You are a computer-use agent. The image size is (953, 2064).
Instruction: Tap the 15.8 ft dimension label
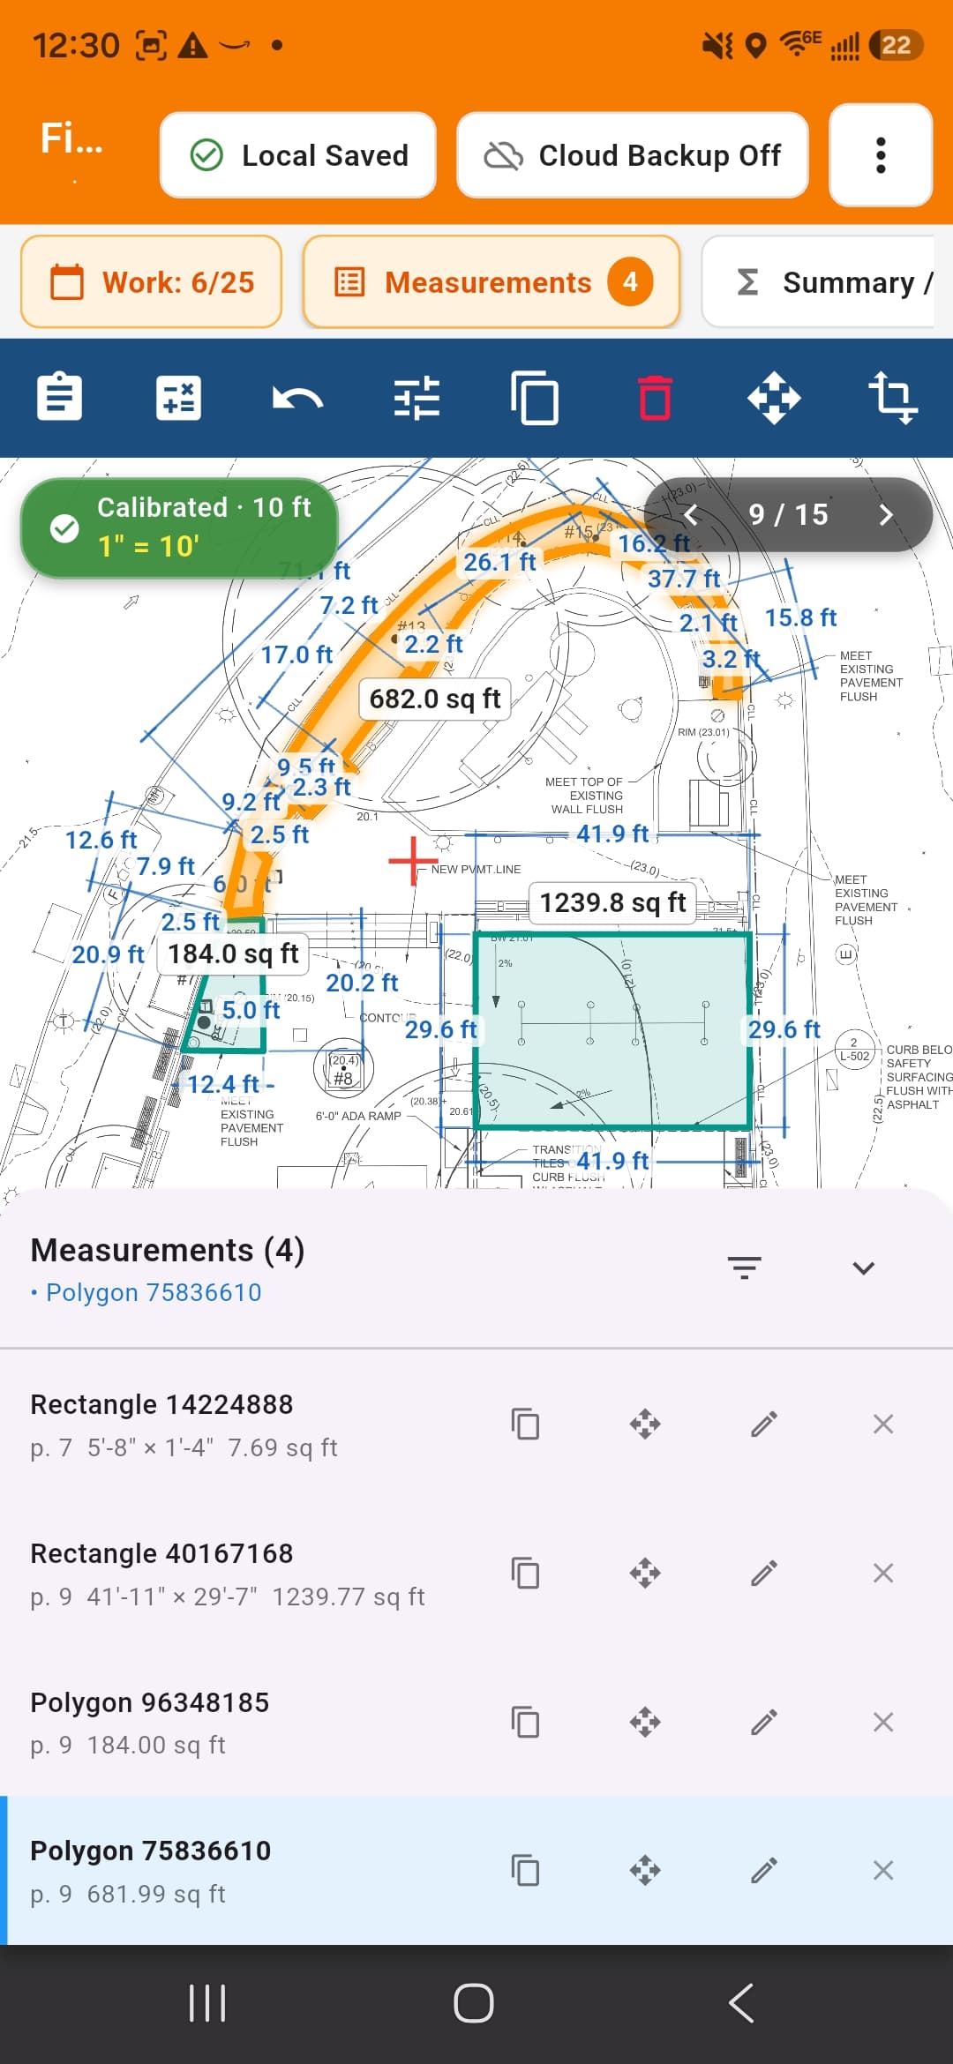800,617
